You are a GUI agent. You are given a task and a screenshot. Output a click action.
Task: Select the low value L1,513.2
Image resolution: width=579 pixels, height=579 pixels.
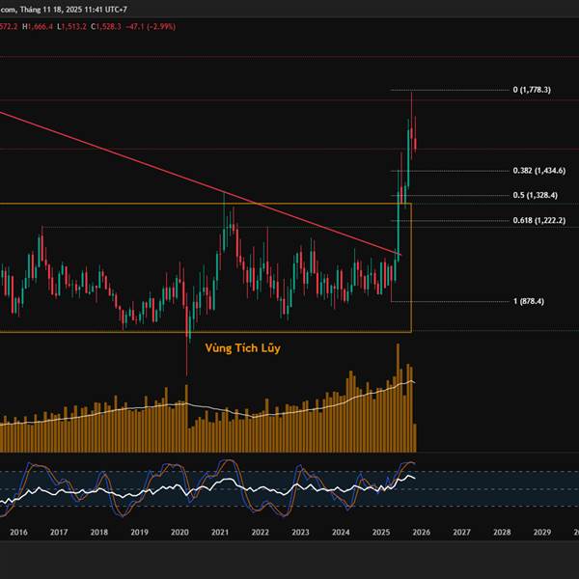(x=71, y=27)
